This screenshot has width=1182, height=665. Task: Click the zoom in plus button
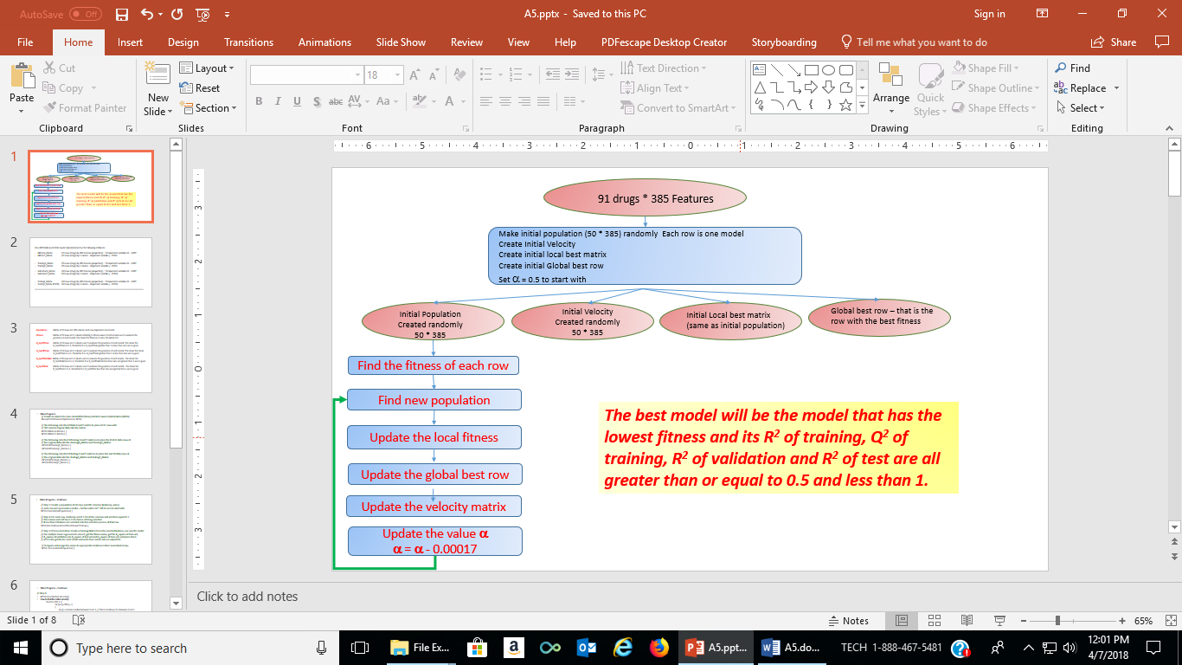[x=1121, y=621]
